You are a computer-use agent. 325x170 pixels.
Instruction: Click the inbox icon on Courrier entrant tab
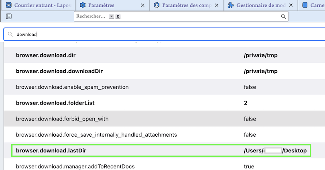(x=8, y=5)
